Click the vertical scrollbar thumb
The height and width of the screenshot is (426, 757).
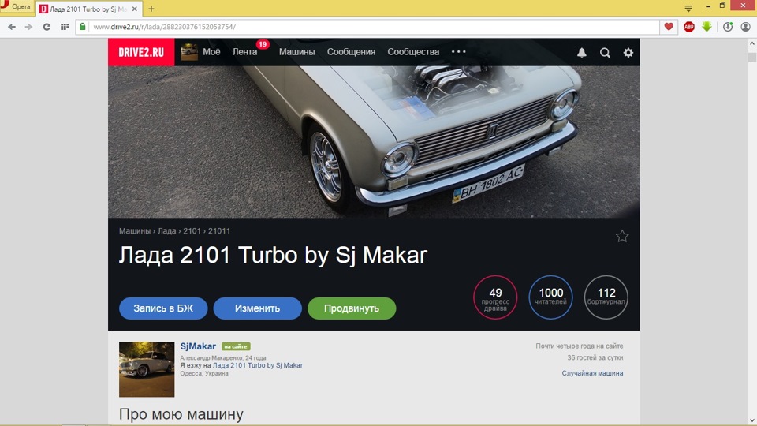[x=752, y=57]
